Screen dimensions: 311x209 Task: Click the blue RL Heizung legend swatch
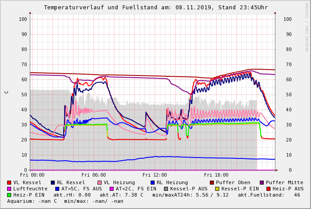pos(152,182)
